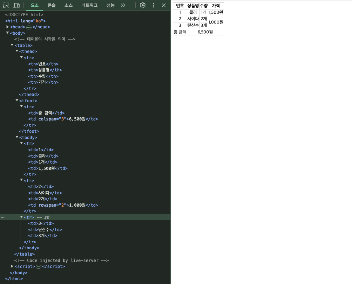
Task: Activate the element inspector picker icon
Action: 6,5
